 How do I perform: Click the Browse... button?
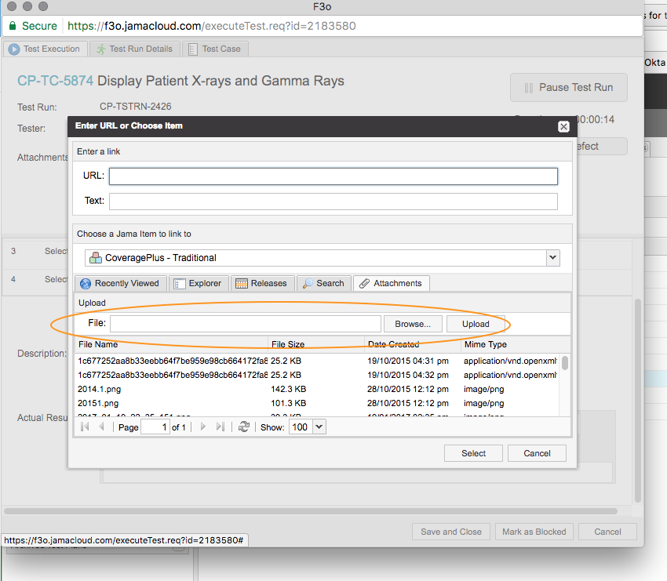tap(413, 324)
